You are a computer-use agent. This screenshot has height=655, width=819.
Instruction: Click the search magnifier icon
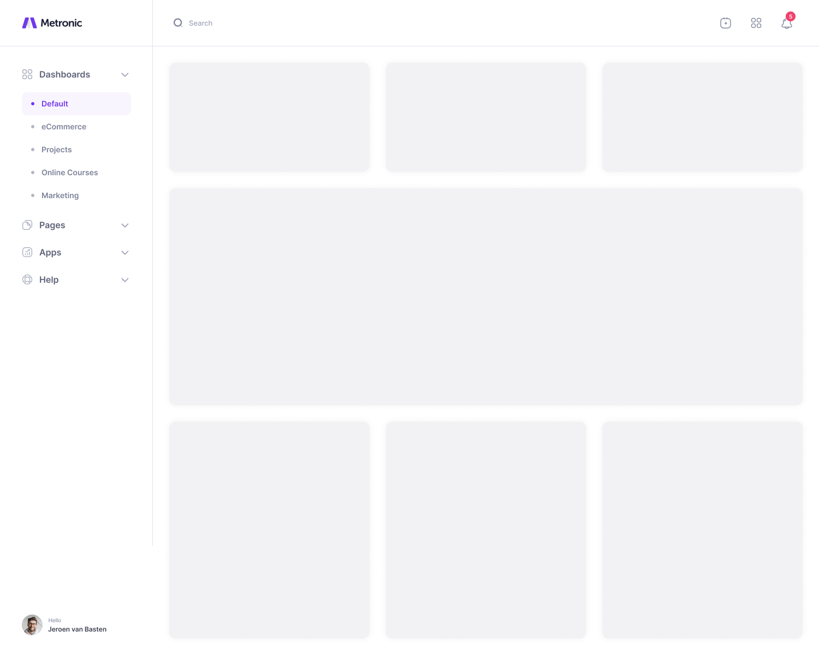pyautogui.click(x=178, y=23)
